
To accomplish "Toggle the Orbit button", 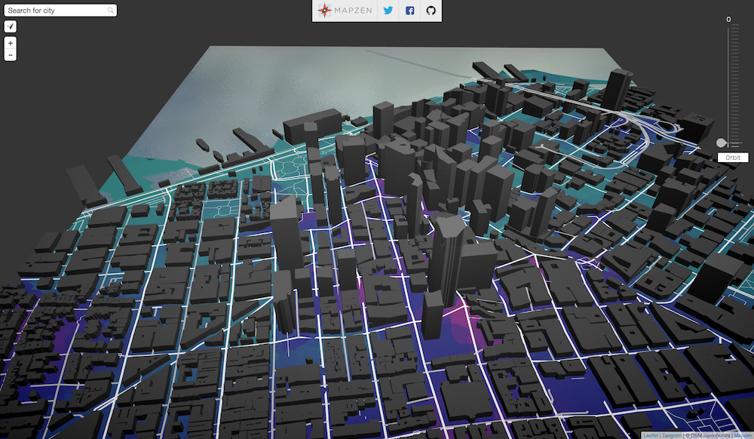I will (x=733, y=157).
